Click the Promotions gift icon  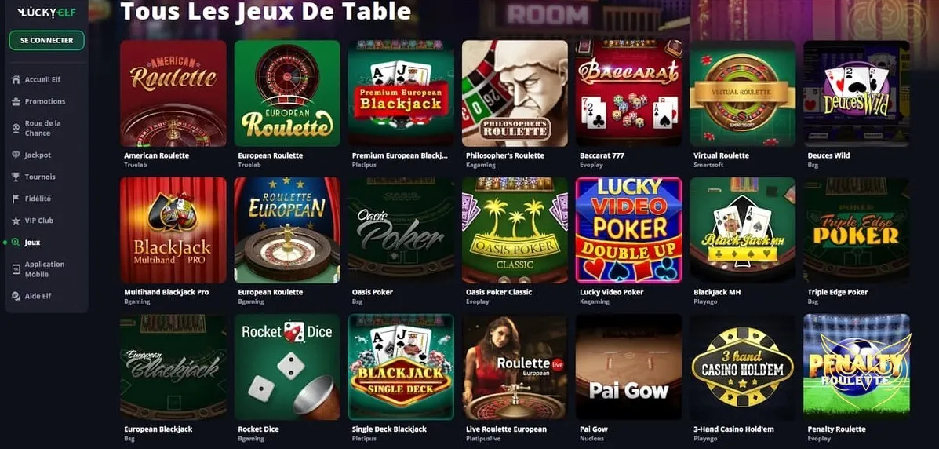point(16,102)
